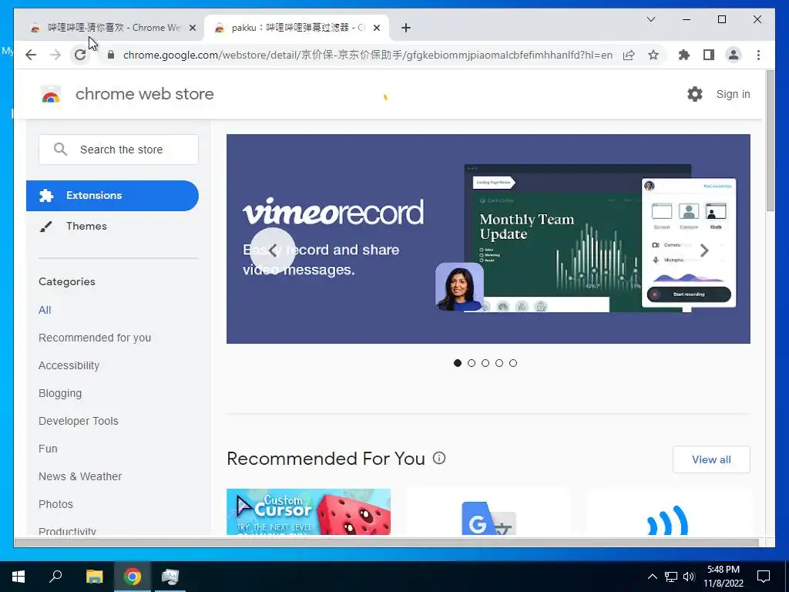This screenshot has height=592, width=789.
Task: Select the second carousel dot
Action: tap(472, 363)
